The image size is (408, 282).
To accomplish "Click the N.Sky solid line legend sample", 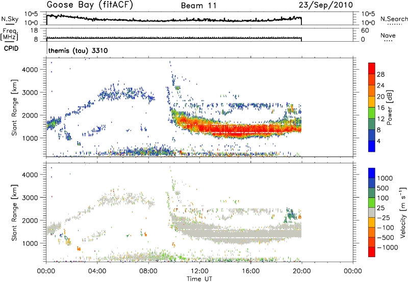I will [x=10, y=24].
